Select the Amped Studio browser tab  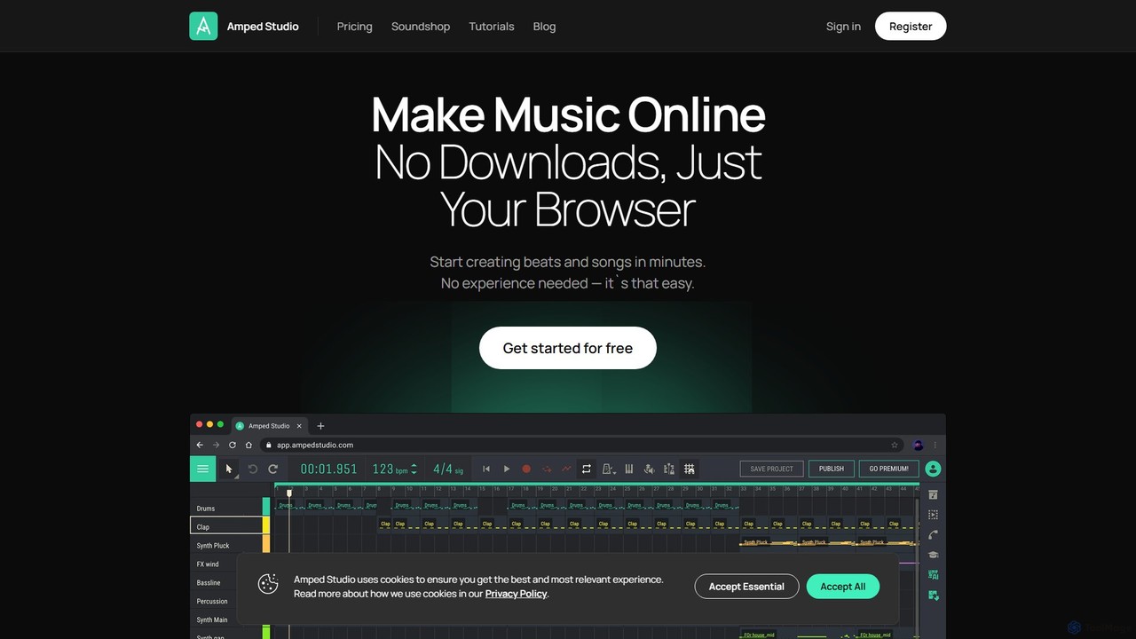click(x=270, y=426)
